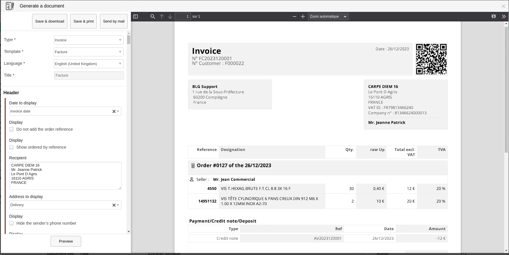Check Hide the sender's phone number
This screenshot has width=509, height=255.
tap(11, 223)
